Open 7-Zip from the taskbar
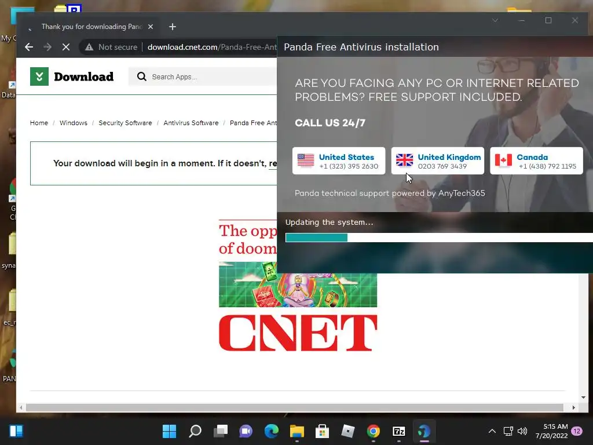Viewport: 593px width, 445px height. [x=399, y=431]
